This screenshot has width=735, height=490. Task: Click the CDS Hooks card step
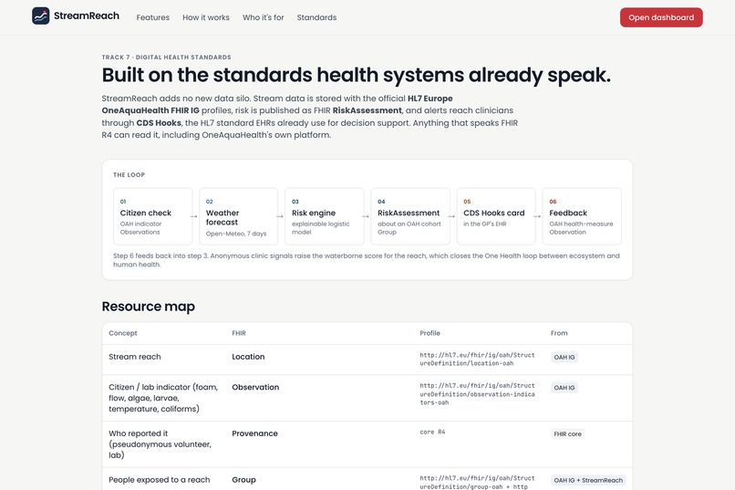[496, 216]
